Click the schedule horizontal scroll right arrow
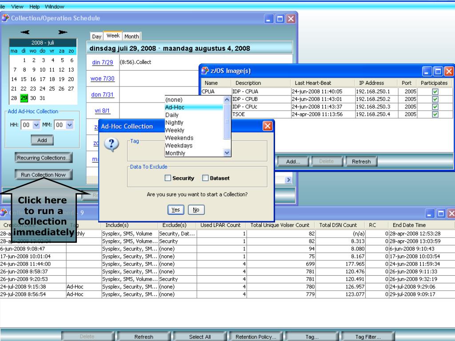This screenshot has width=455, height=341. pyautogui.click(x=288, y=180)
